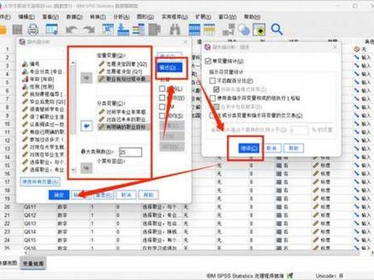
Task: Toggle the 单变量统计(U) checkbox
Action: (x=208, y=61)
